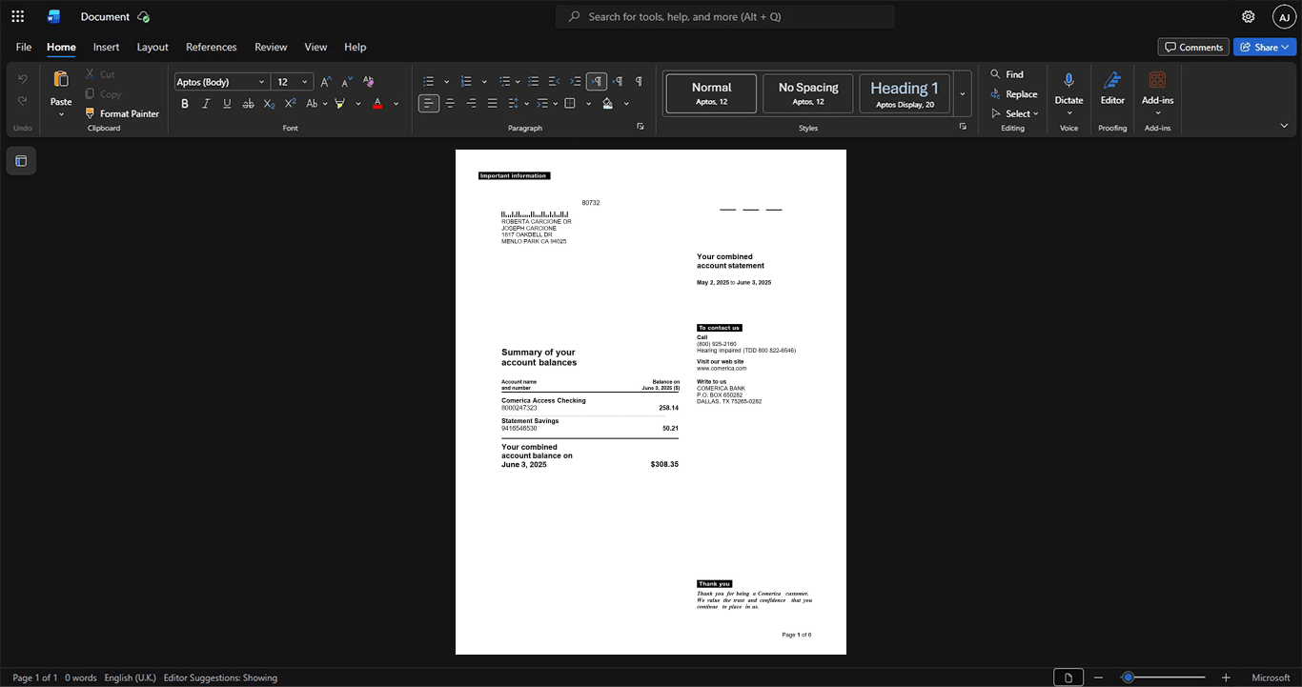Viewport: 1302px width, 687px height.
Task: Click the Superscript icon
Action: [x=290, y=103]
